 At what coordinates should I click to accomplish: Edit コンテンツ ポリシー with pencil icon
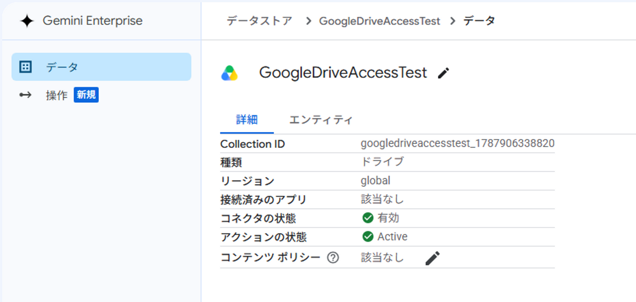(x=432, y=258)
